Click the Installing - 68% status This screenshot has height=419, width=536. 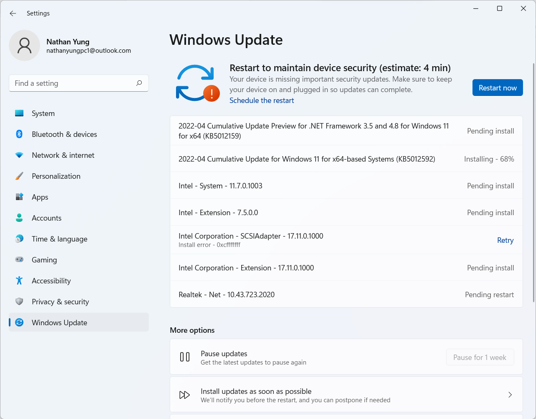coord(489,159)
